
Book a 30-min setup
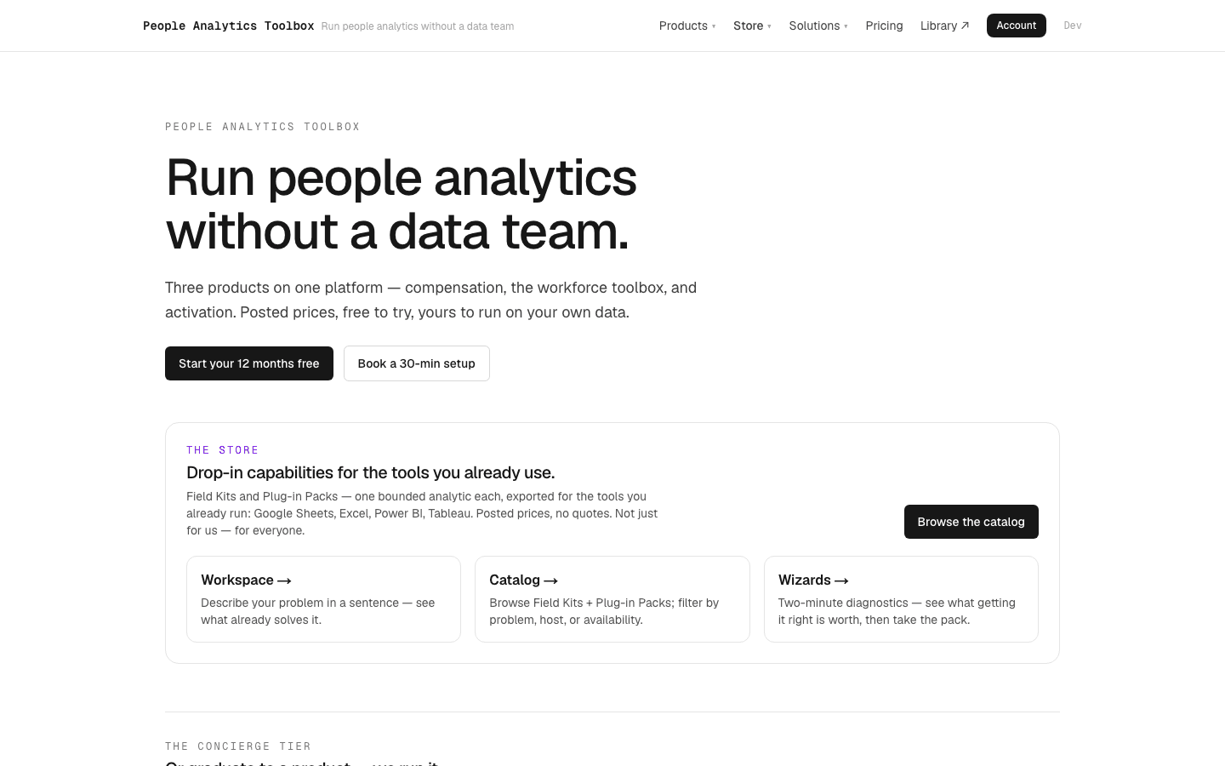[x=417, y=363]
